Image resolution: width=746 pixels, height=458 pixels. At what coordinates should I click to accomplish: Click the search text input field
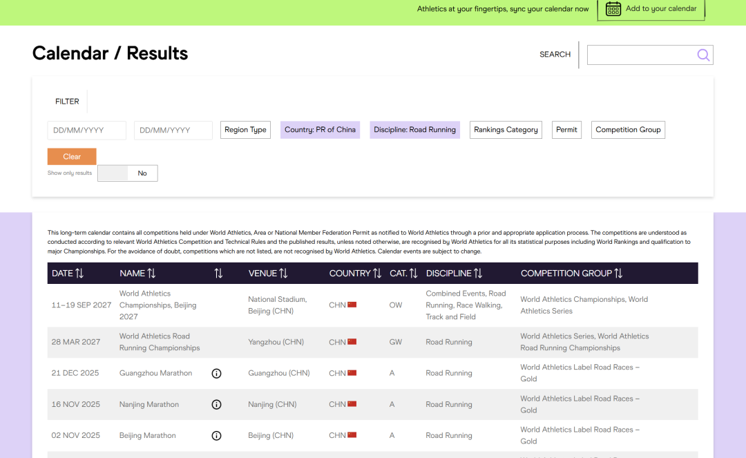click(642, 55)
